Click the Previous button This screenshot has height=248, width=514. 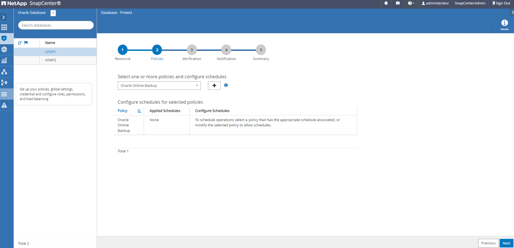pos(488,243)
